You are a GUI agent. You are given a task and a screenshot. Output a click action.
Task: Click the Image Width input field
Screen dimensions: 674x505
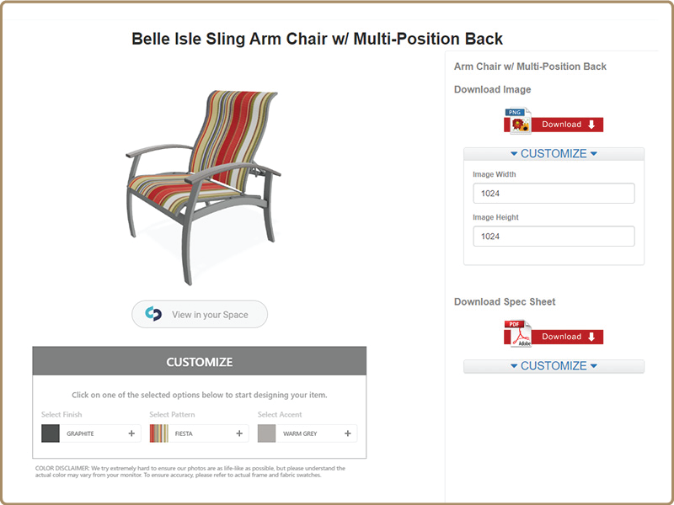(x=554, y=194)
